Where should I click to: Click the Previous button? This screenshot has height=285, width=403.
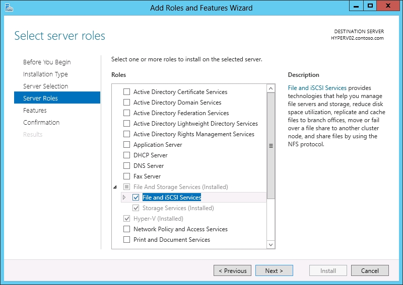click(232, 270)
